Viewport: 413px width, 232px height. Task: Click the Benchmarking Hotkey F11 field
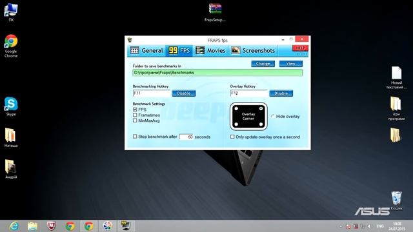pyautogui.click(x=152, y=93)
